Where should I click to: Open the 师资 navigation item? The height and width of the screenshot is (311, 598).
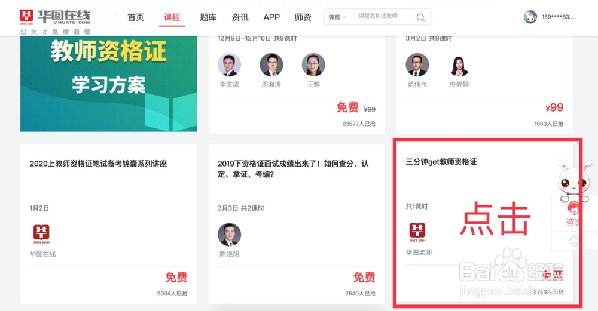303,17
